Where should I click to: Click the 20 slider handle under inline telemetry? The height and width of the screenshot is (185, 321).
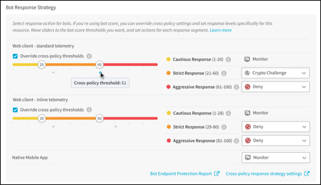click(42, 118)
